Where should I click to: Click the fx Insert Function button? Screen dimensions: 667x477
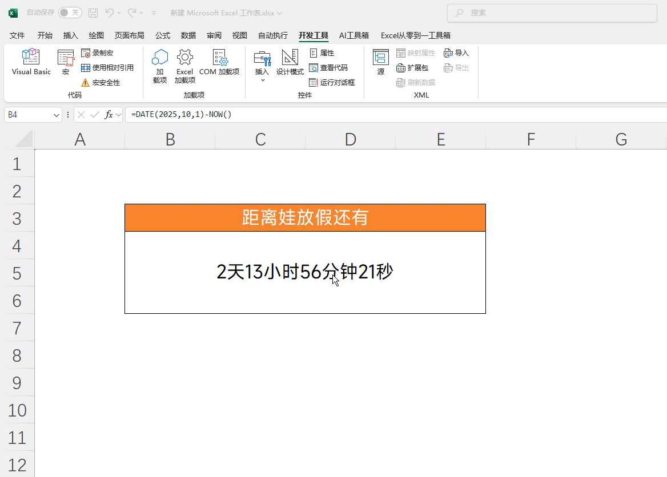click(109, 115)
